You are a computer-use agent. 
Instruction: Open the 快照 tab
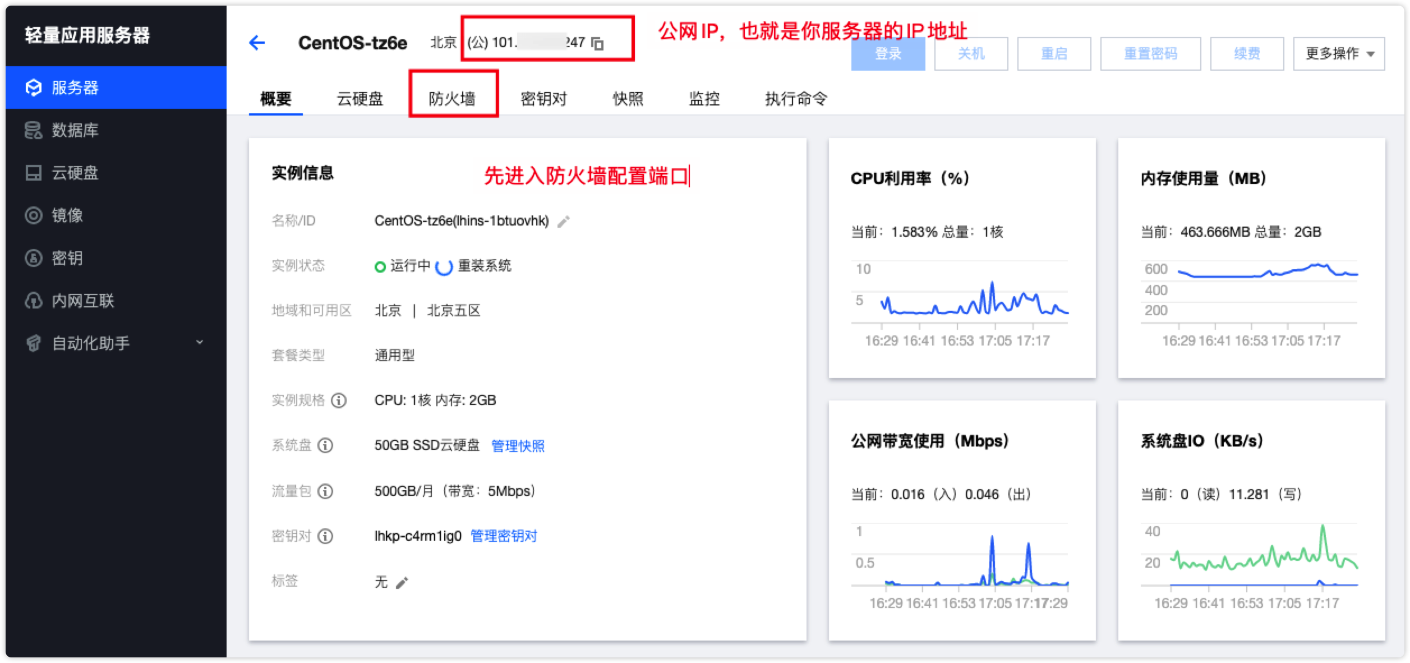tap(628, 99)
